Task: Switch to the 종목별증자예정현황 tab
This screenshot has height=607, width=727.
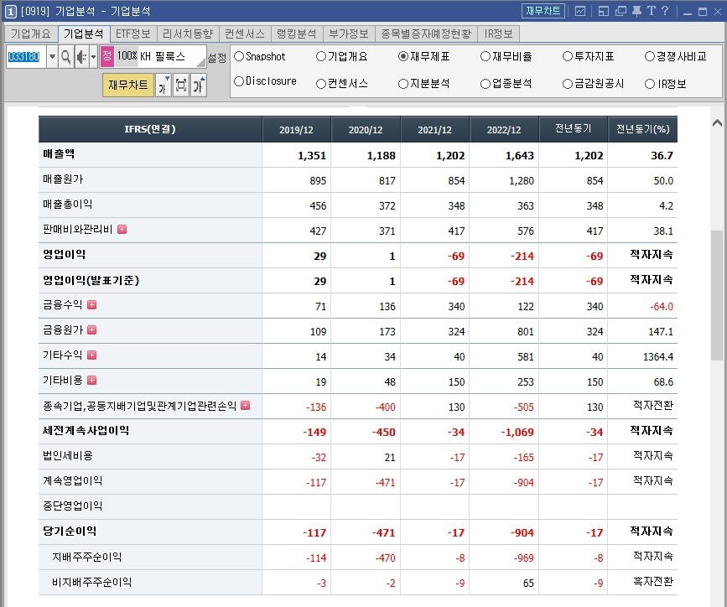Action: (426, 34)
